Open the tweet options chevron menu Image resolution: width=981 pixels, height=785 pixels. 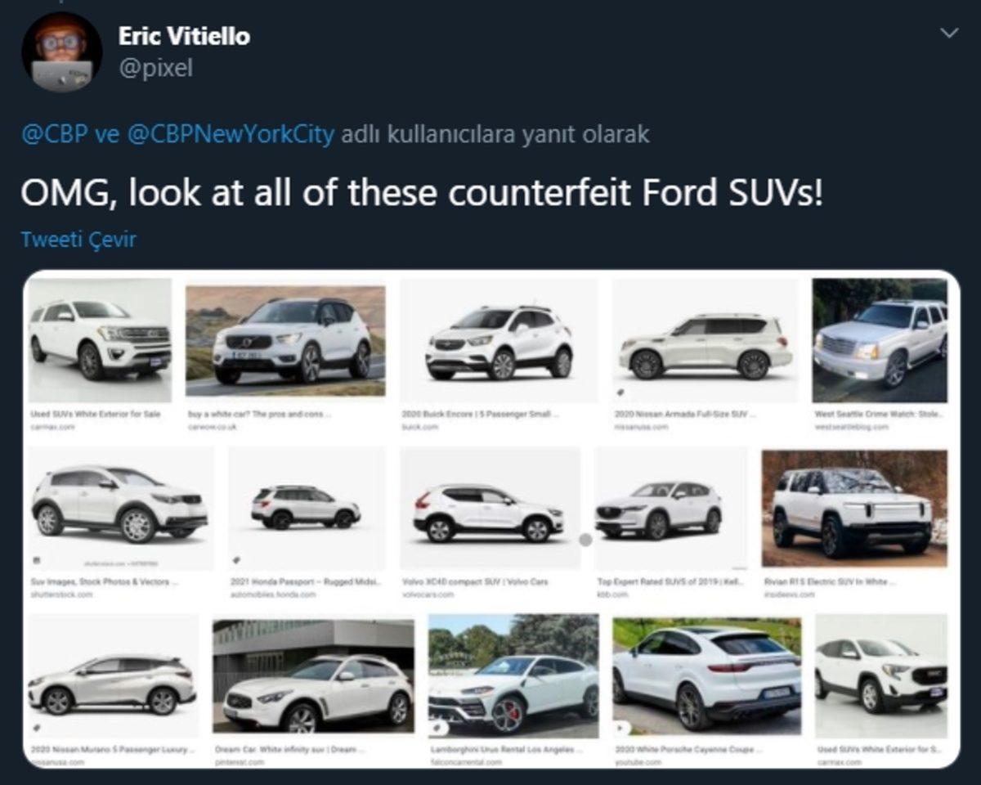949,33
